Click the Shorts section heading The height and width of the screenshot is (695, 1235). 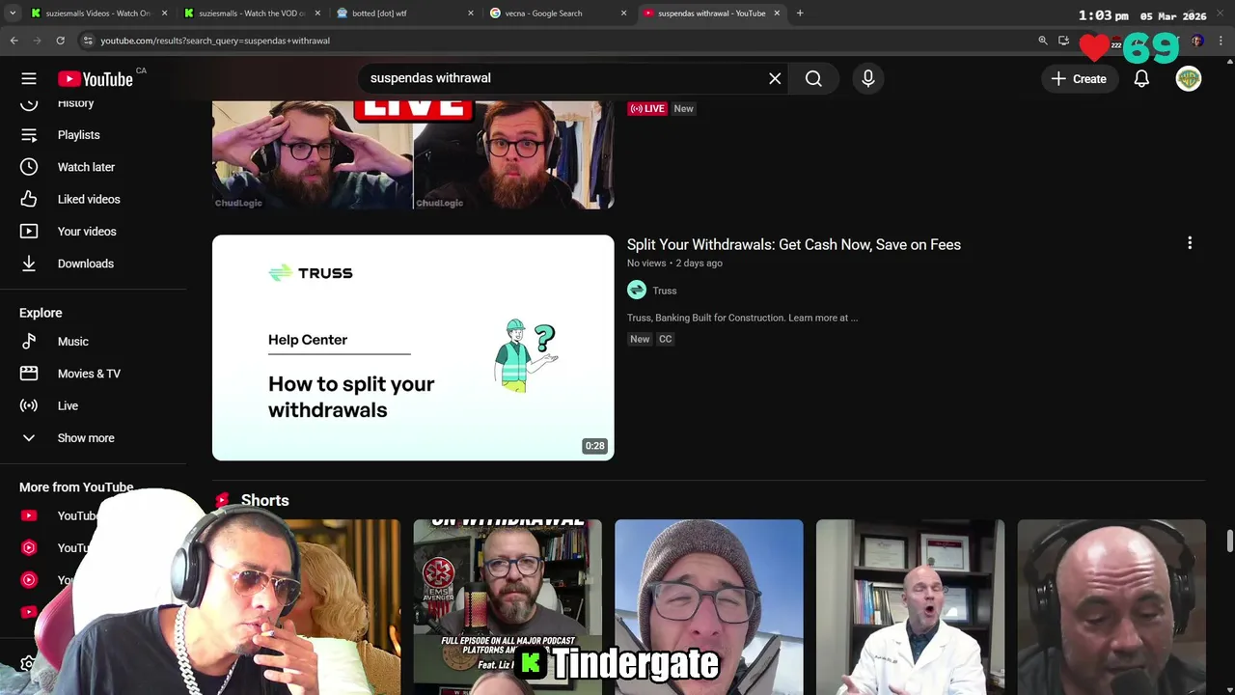click(x=264, y=500)
